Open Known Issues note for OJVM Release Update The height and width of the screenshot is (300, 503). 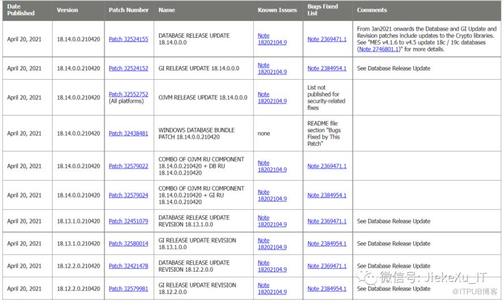pos(272,97)
